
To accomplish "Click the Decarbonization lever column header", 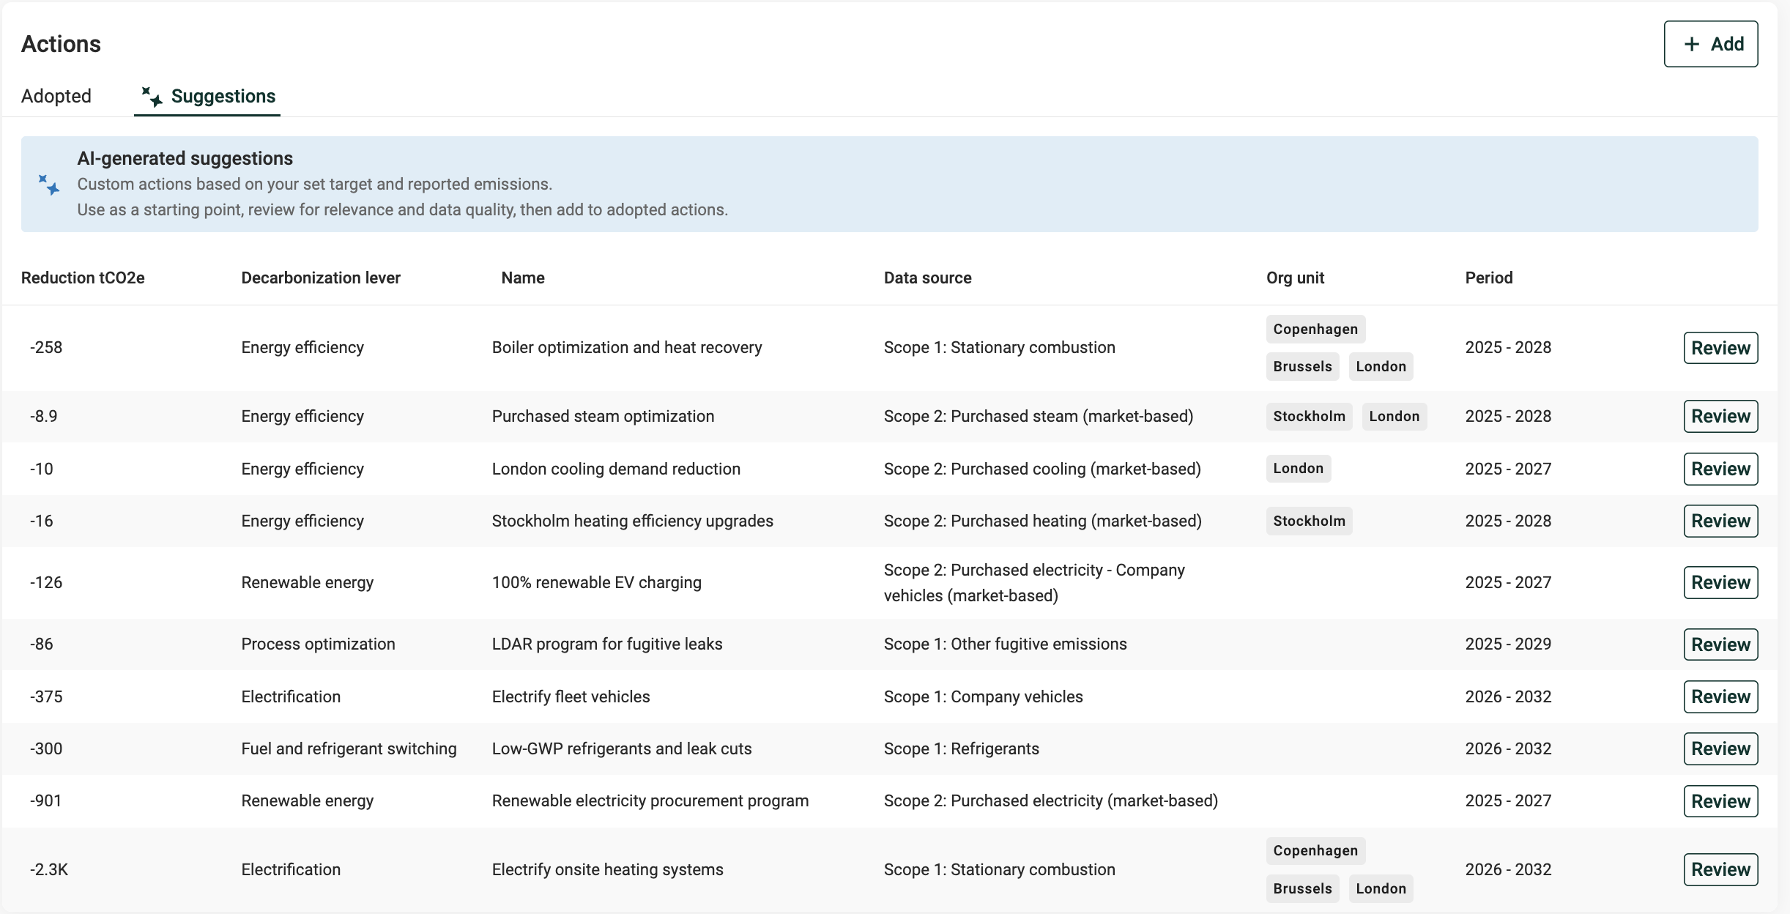I will 320,278.
